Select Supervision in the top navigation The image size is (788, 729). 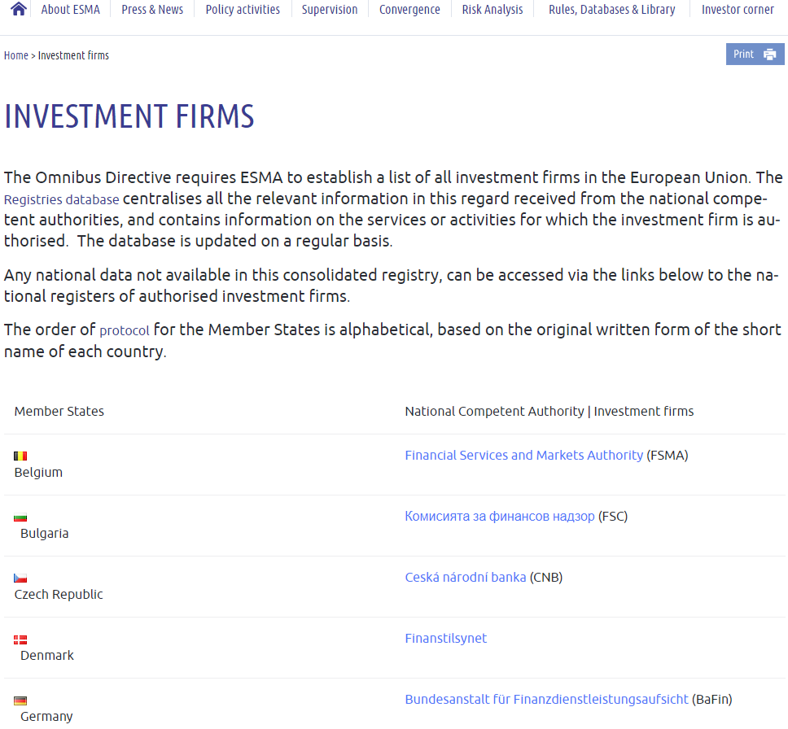pos(330,10)
